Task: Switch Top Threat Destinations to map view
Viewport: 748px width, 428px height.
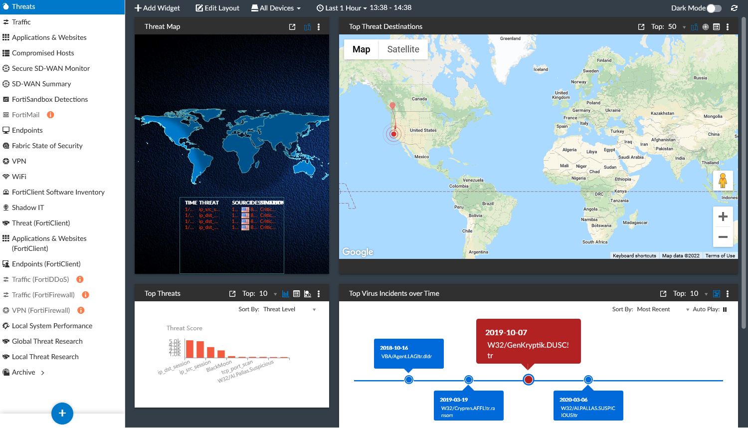Action: 694,27
